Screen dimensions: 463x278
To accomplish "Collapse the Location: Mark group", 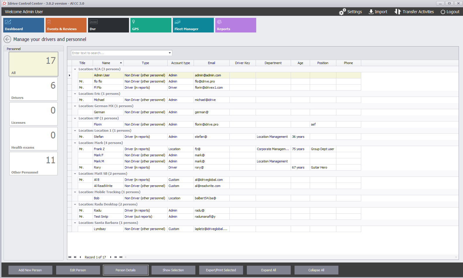I will point(75,143).
